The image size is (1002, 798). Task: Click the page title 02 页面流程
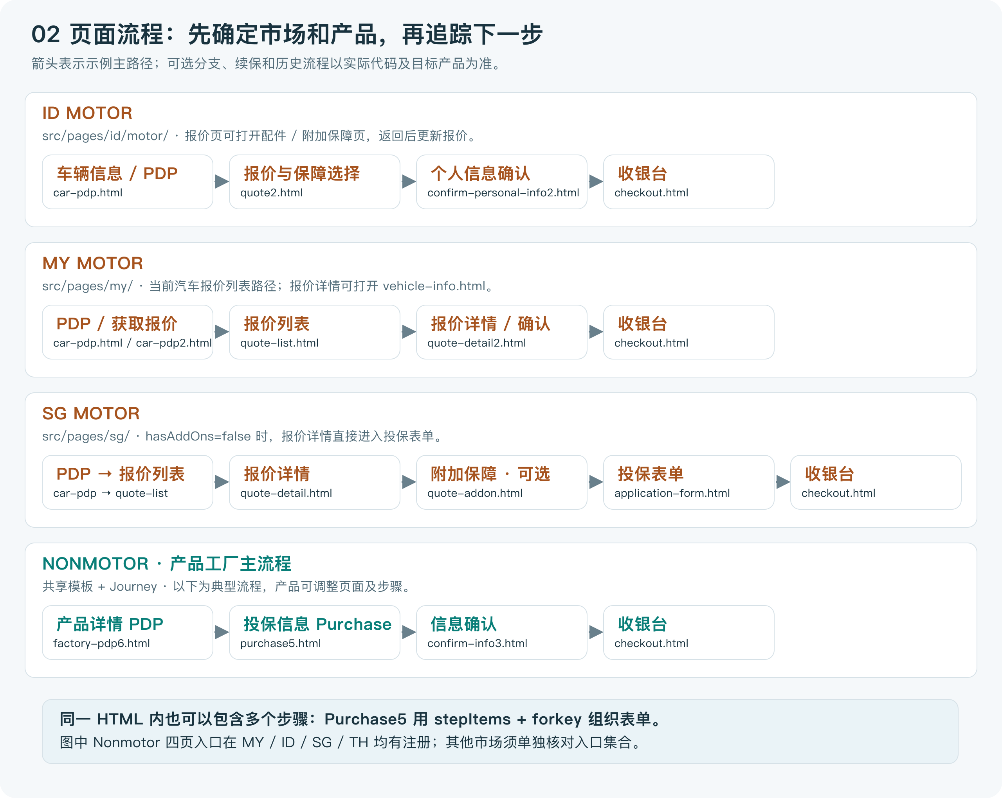click(287, 34)
